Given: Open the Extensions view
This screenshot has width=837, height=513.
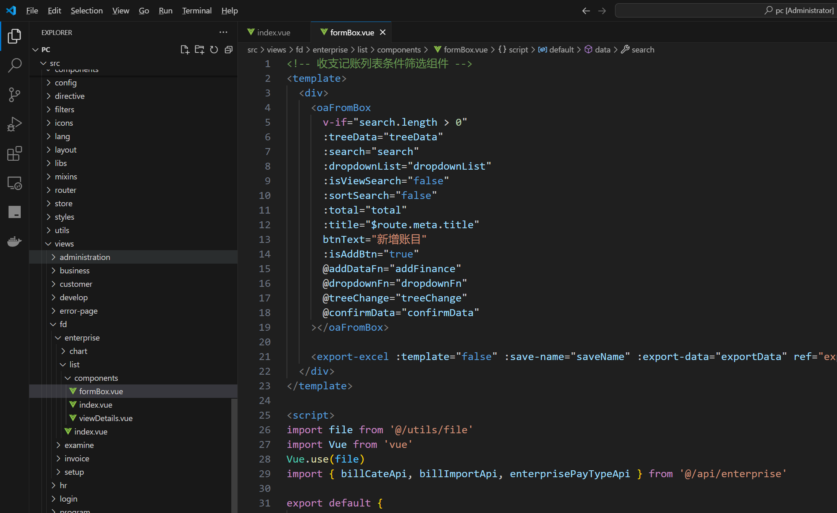Looking at the screenshot, I should click(14, 153).
